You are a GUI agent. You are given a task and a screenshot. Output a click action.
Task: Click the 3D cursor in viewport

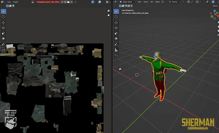[x=137, y=75]
